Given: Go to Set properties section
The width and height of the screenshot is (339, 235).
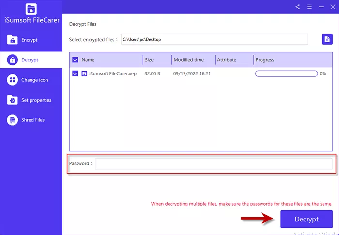Looking at the screenshot, I should click(x=31, y=100).
